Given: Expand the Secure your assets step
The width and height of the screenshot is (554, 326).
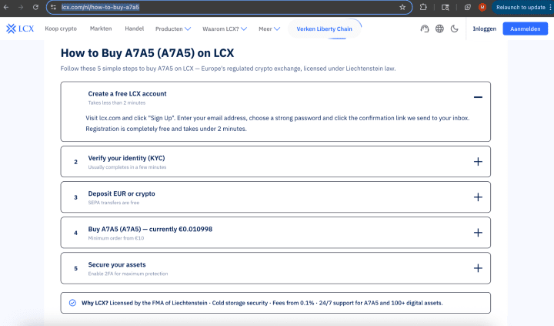Looking at the screenshot, I should (478, 268).
